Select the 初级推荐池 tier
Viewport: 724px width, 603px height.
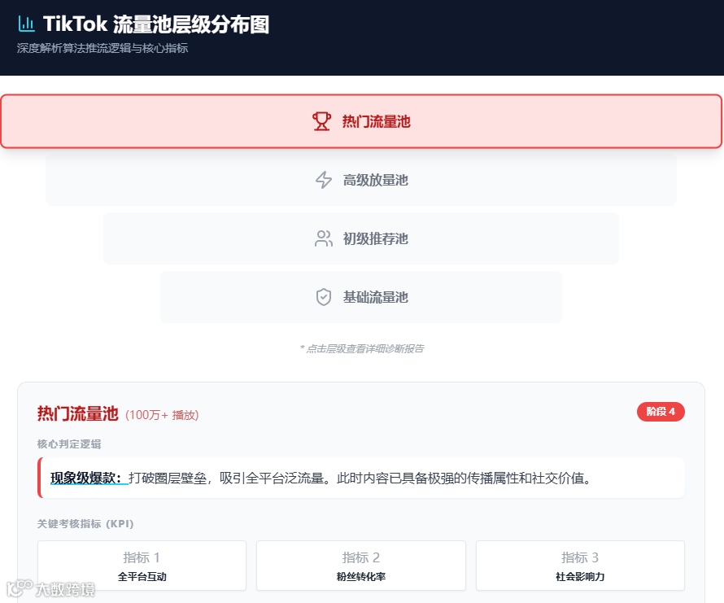point(361,238)
